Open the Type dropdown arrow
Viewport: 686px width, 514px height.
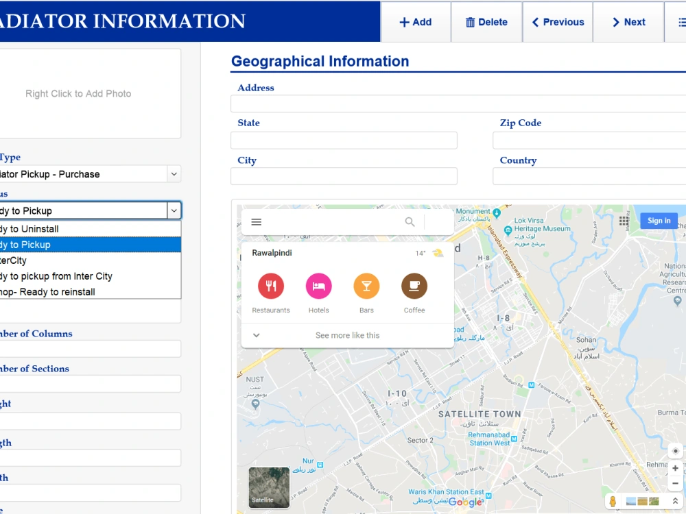(x=174, y=174)
